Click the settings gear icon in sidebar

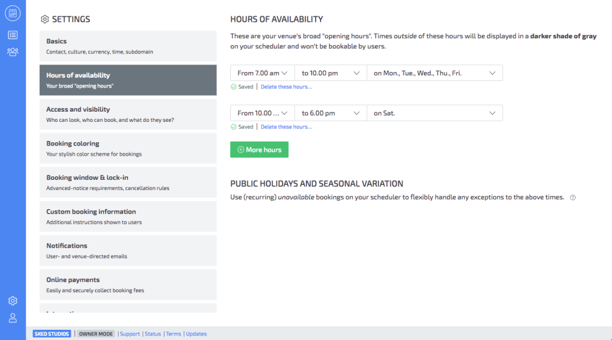[x=13, y=301]
